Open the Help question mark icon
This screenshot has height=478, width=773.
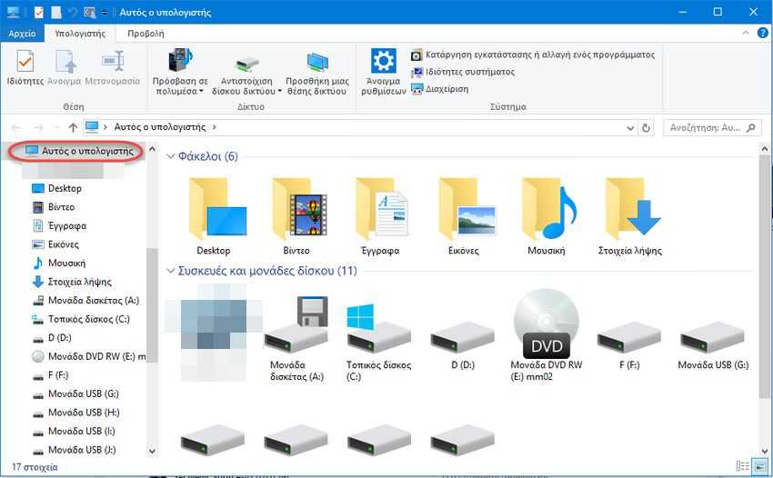point(762,33)
